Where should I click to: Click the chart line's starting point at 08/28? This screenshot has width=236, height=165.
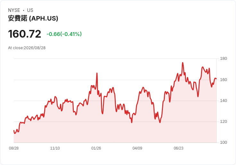tap(14, 131)
